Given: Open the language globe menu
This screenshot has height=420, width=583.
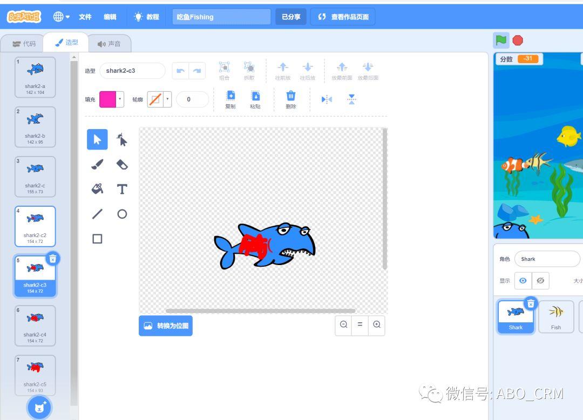Looking at the screenshot, I should (x=62, y=17).
